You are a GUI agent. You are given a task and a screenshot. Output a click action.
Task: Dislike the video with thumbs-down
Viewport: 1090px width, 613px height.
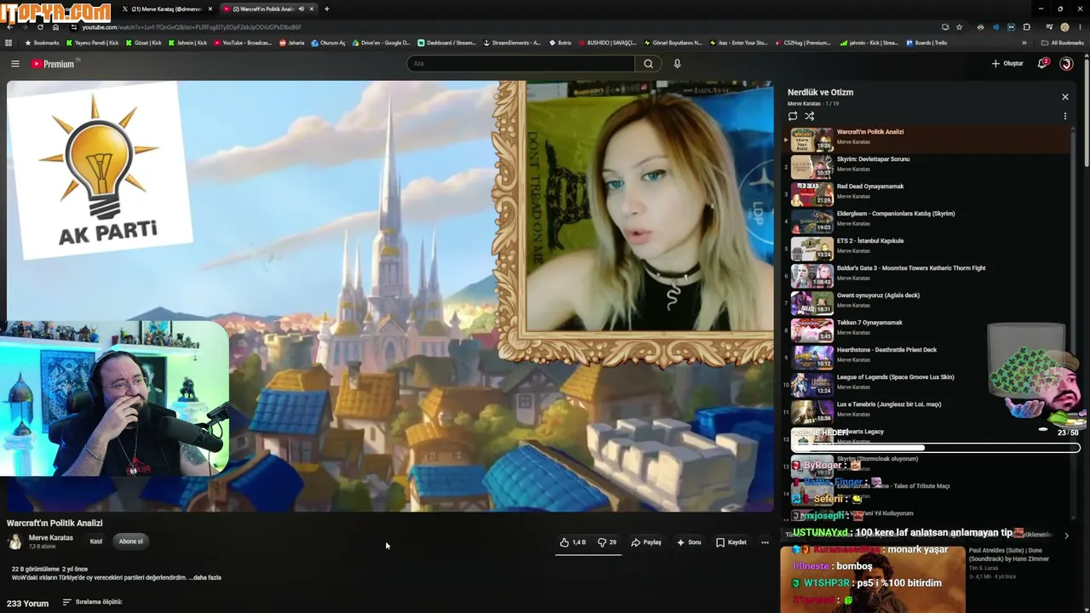point(607,542)
